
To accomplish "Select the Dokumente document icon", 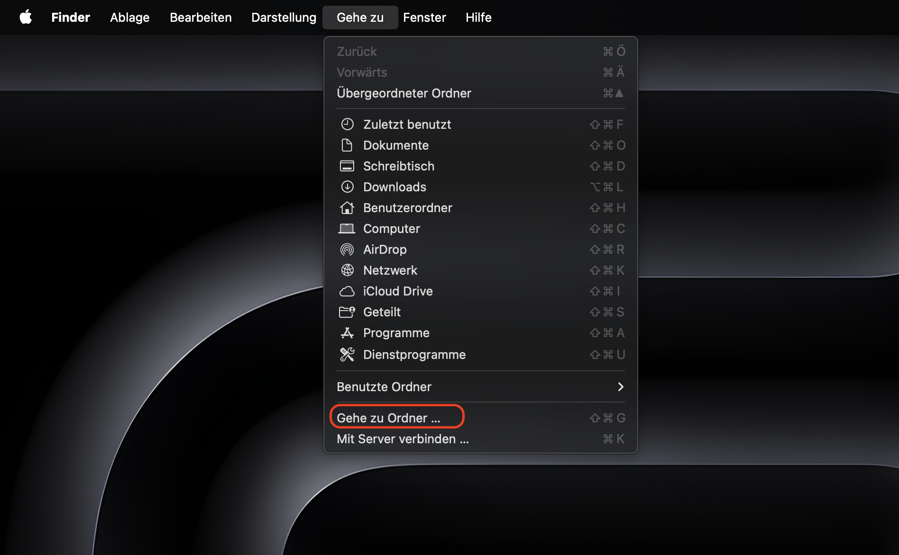I will click(348, 145).
